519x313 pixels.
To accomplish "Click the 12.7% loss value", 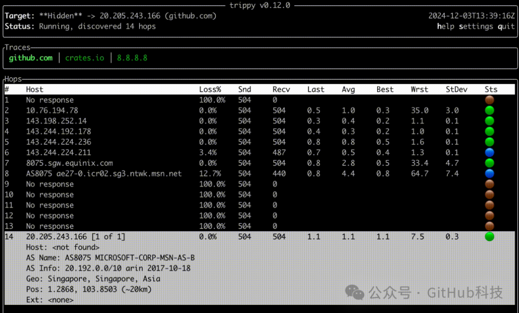I will pyautogui.click(x=210, y=174).
